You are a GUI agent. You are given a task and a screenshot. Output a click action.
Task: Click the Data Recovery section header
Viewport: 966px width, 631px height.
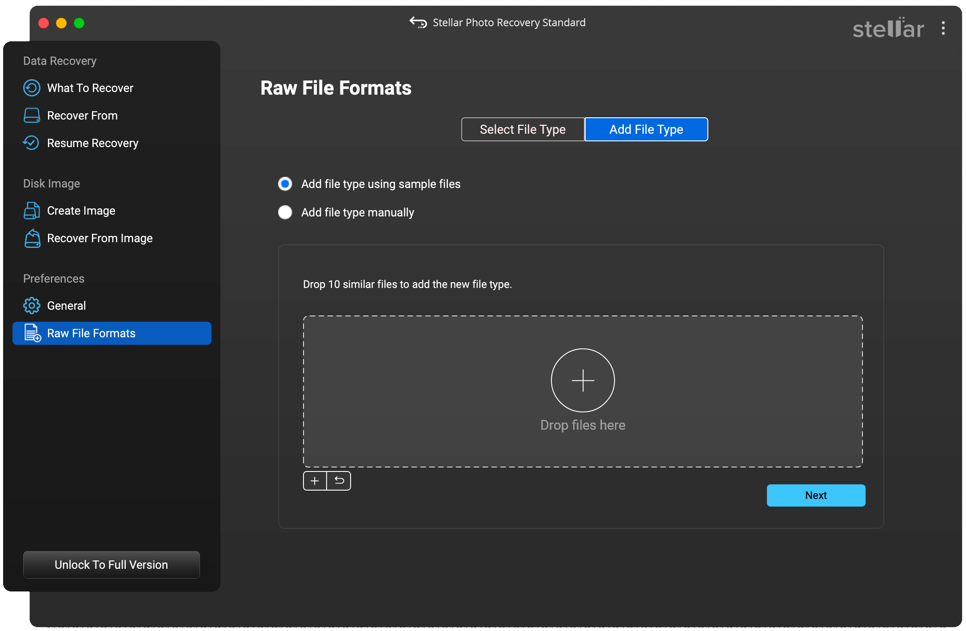60,61
